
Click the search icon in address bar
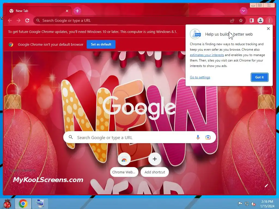point(38,20)
